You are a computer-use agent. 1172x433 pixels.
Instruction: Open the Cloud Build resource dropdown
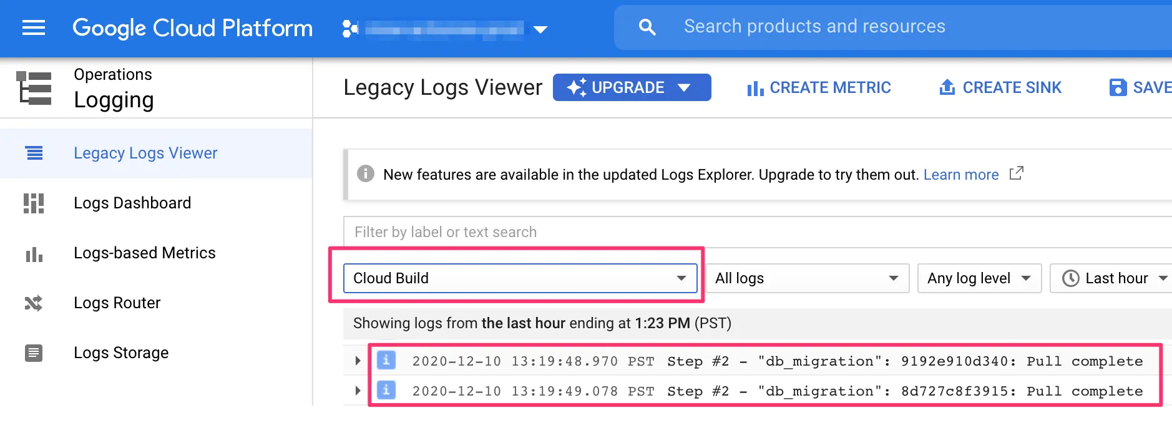point(520,278)
